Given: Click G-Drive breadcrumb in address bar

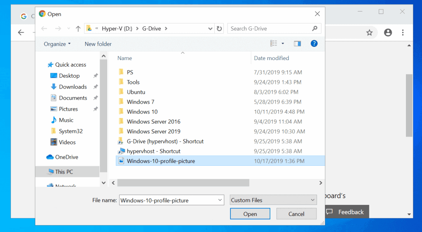Looking at the screenshot, I should pyautogui.click(x=152, y=28).
